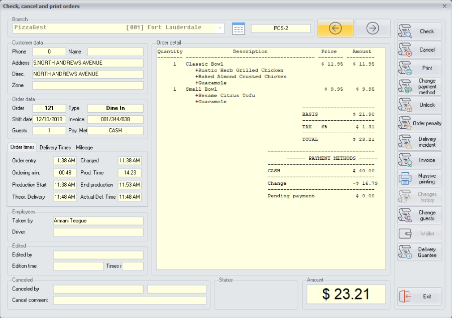Apply an Order penalty

419,123
